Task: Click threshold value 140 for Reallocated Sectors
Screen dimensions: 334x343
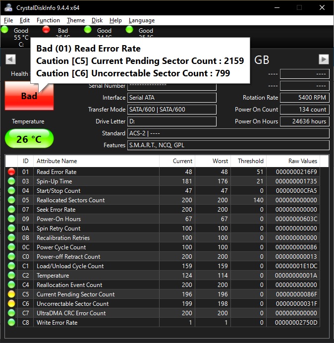Action: tap(258, 200)
